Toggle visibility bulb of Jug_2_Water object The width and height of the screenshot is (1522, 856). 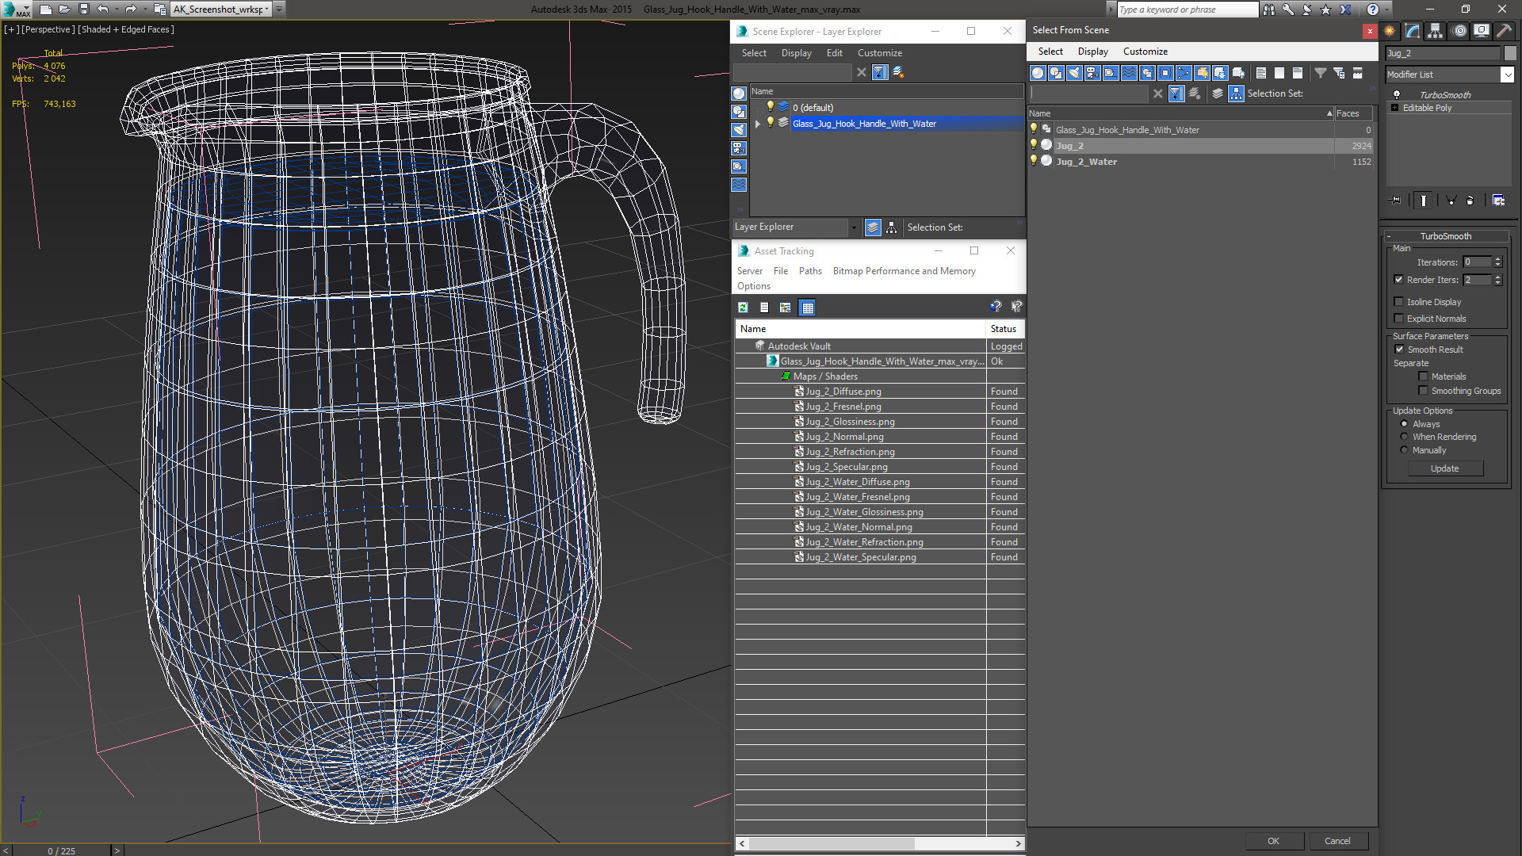[x=1033, y=161]
